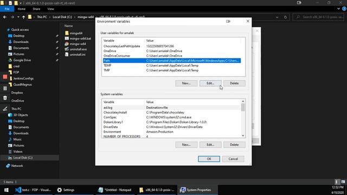
Task: Open Documents under Quick access
Action: point(21,48)
